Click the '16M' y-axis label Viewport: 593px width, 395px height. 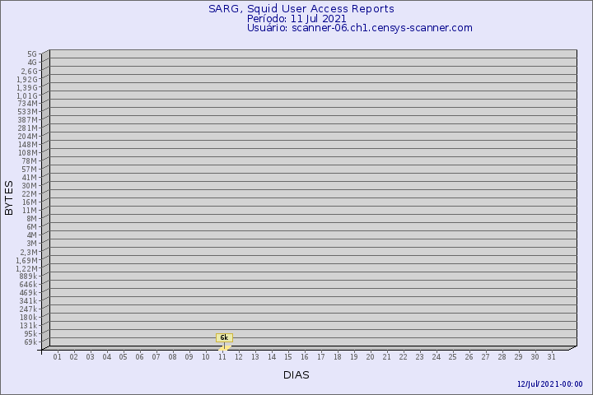click(30, 202)
